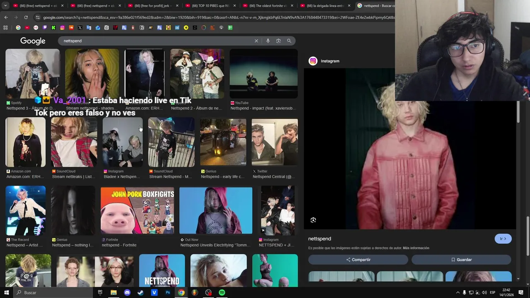This screenshot has width=530, height=298.
Task: Open File Explorer from the taskbar
Action: tap(113, 293)
